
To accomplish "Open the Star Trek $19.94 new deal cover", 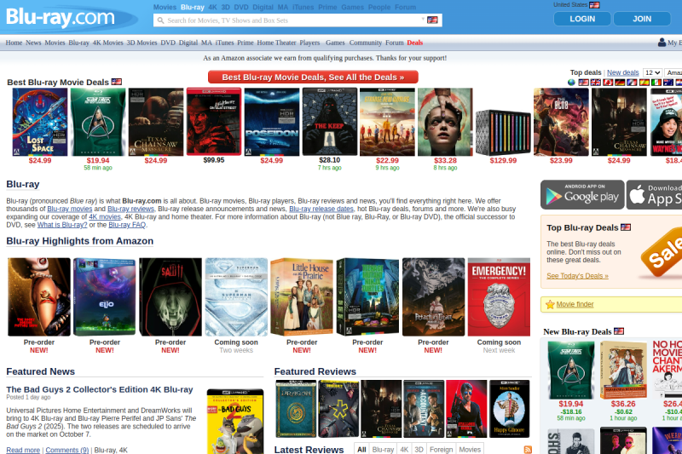I will [x=570, y=371].
